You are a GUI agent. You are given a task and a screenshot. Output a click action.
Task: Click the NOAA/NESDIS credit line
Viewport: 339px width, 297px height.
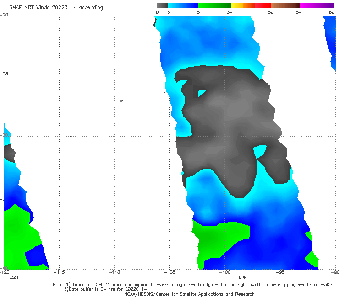[189, 294]
